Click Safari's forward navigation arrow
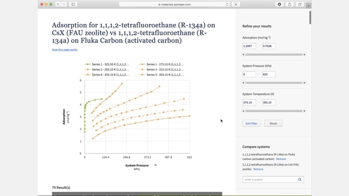This screenshot has height=196, width=349. (x=64, y=4)
